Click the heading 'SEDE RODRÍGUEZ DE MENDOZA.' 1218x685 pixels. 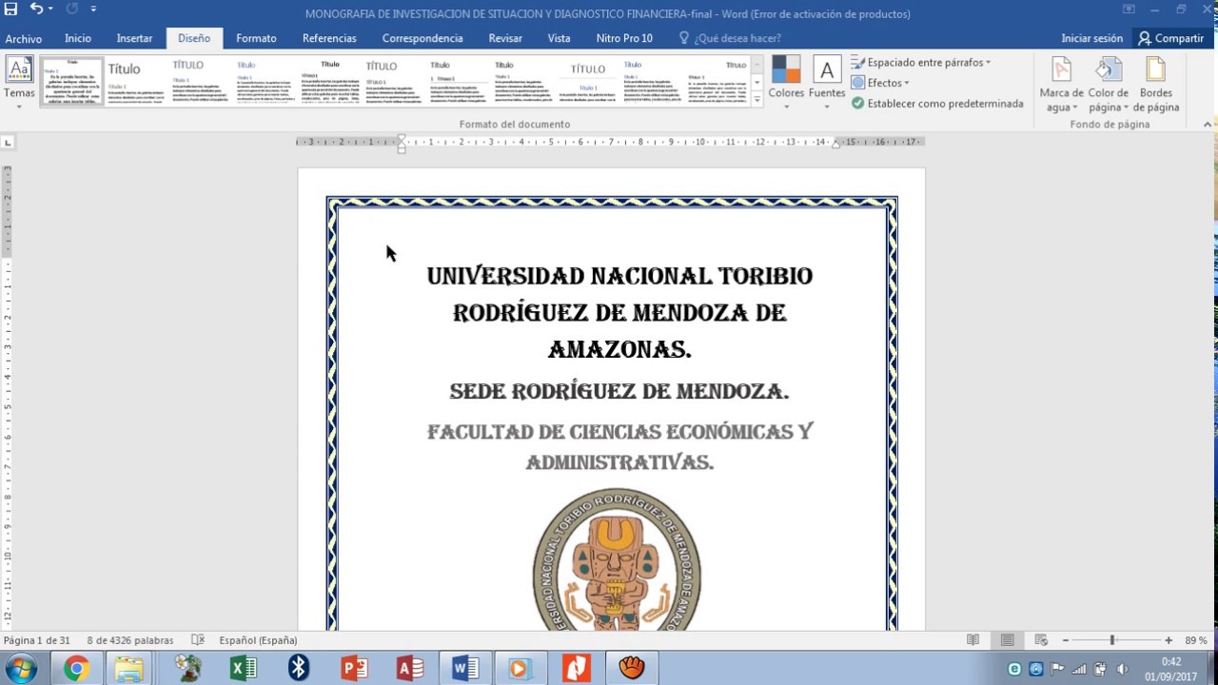(619, 391)
